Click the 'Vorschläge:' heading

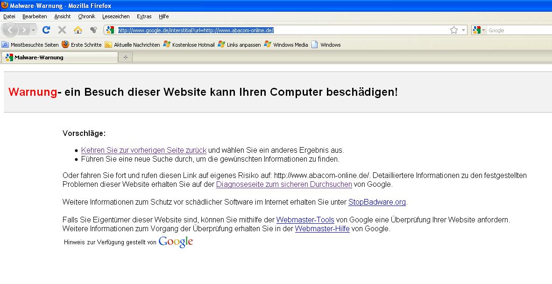tap(84, 134)
